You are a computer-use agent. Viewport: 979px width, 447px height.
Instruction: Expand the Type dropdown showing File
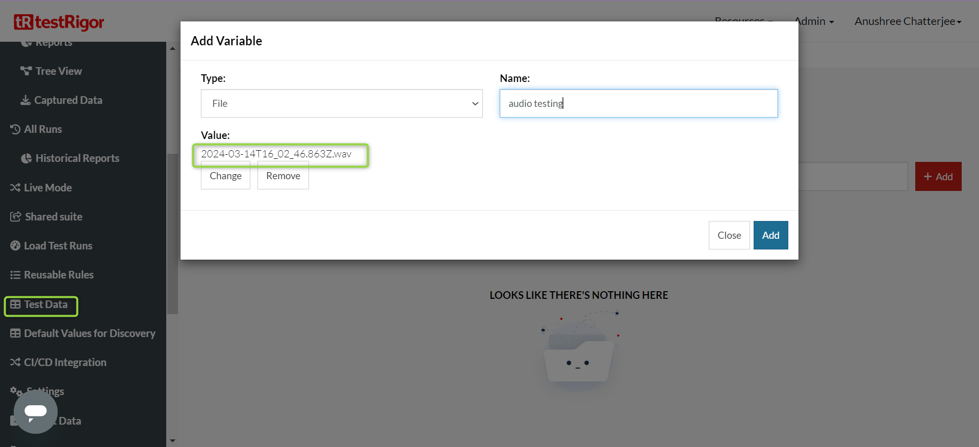[341, 103]
